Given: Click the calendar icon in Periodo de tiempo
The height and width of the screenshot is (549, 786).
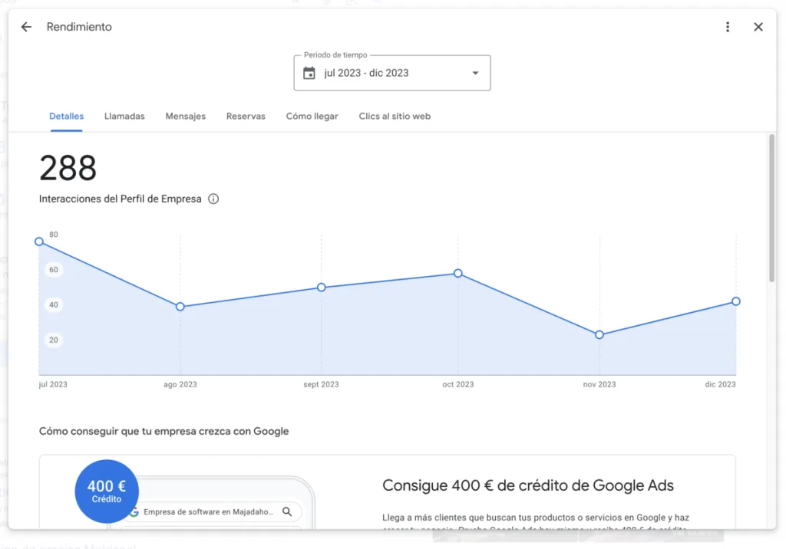Looking at the screenshot, I should coord(309,73).
